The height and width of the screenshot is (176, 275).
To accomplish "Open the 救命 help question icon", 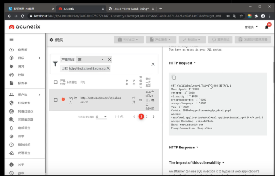I will 11,173.
